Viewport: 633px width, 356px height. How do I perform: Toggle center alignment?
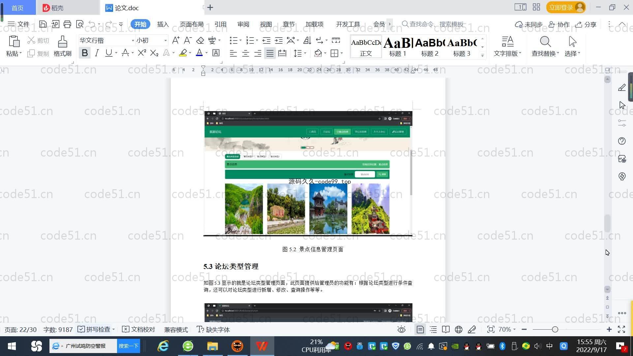(245, 53)
